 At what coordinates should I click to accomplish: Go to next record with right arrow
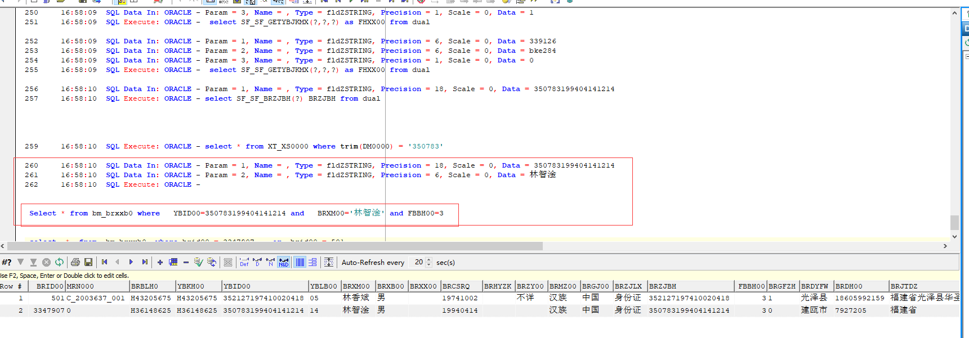coord(131,262)
